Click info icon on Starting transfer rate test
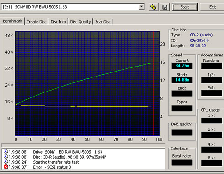This screenshot has width=224, height=174. pos(6,162)
